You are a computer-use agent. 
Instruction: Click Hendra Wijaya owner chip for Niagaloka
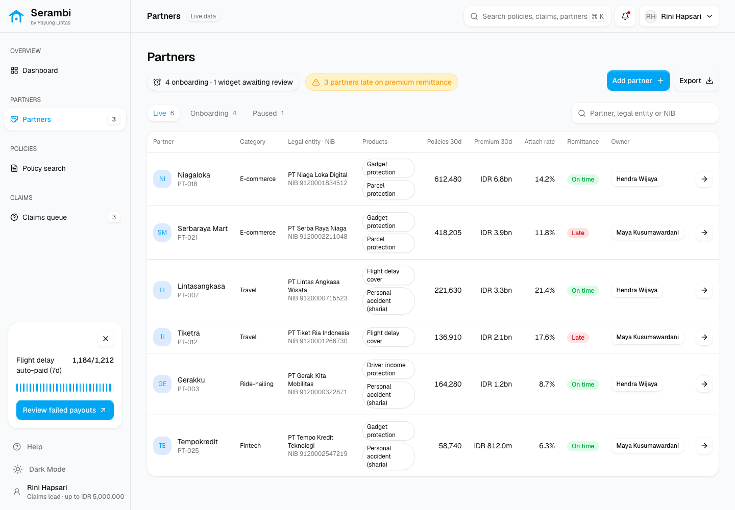pyautogui.click(x=637, y=179)
